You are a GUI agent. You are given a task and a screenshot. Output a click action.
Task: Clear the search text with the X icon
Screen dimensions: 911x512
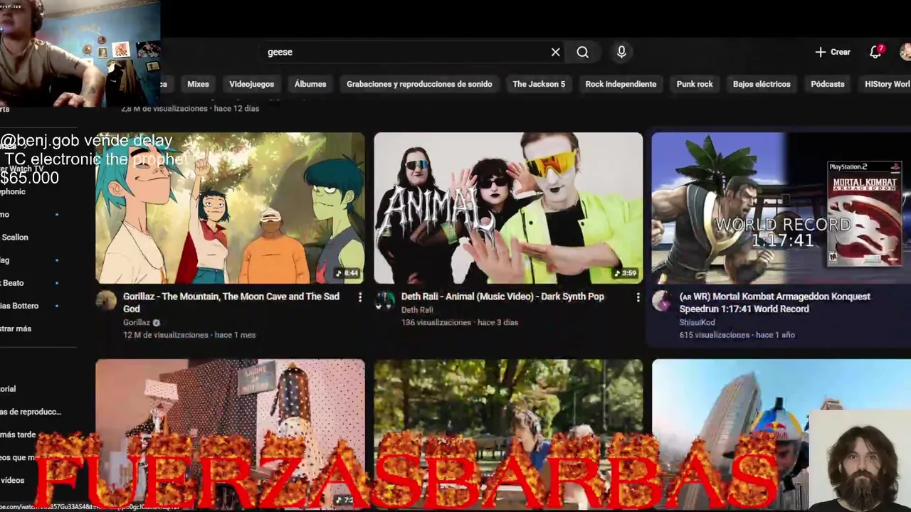pyautogui.click(x=555, y=52)
